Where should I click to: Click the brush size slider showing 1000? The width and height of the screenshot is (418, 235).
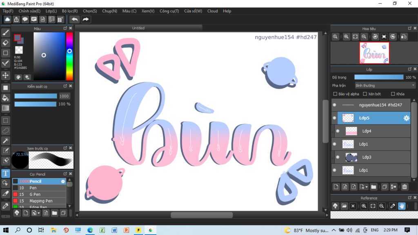pyautogui.click(x=36, y=96)
